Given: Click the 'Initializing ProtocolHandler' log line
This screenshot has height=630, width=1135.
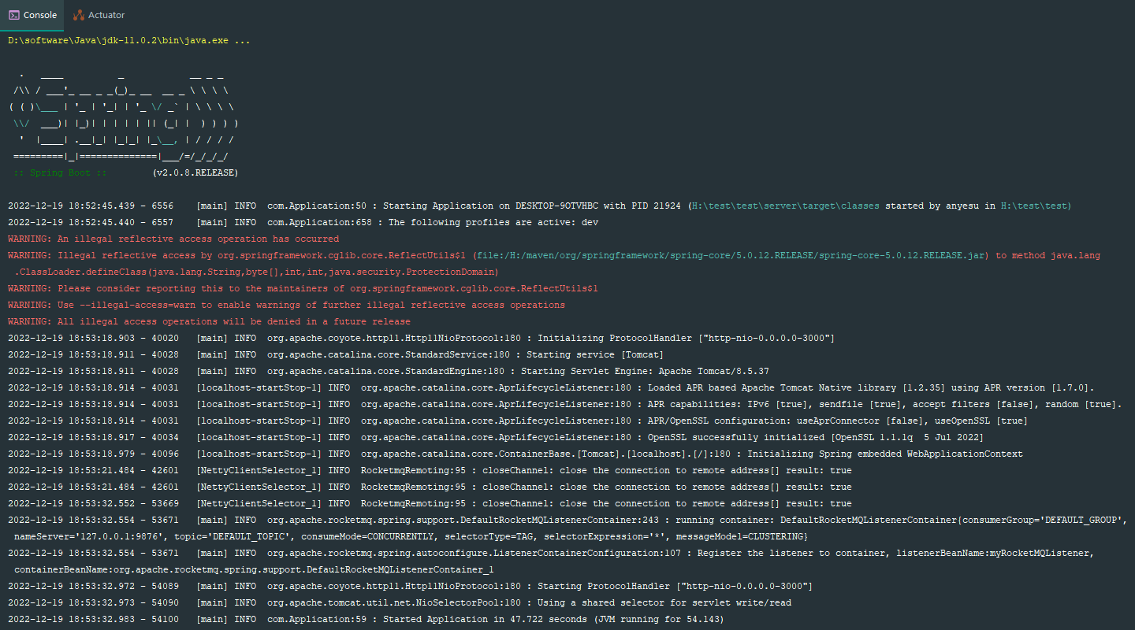Looking at the screenshot, I should pos(421,338).
